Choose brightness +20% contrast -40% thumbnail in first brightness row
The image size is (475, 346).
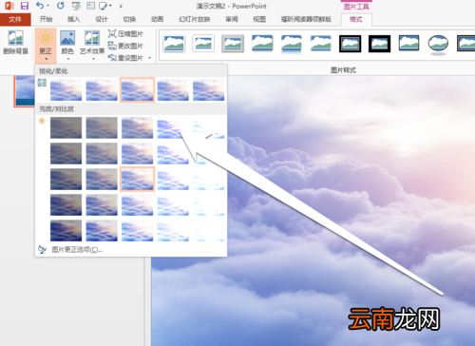click(x=173, y=127)
